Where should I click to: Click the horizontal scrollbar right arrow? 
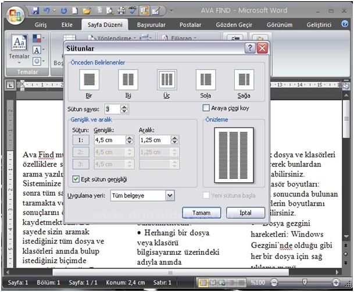pyautogui.click(x=338, y=272)
